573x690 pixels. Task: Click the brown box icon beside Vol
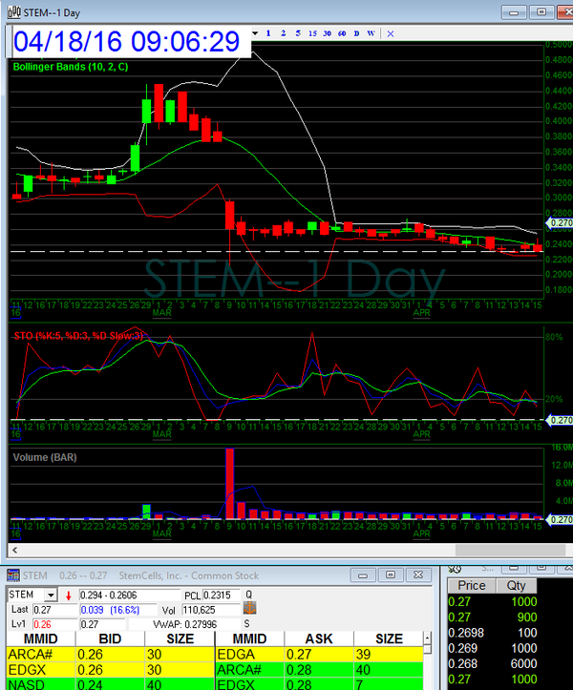250,608
